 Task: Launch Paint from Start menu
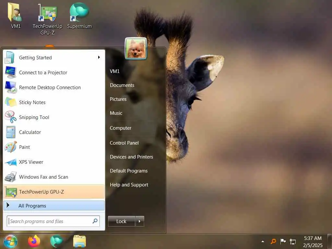point(54,147)
